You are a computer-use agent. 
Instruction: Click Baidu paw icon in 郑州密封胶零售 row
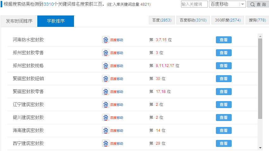tap(106, 53)
